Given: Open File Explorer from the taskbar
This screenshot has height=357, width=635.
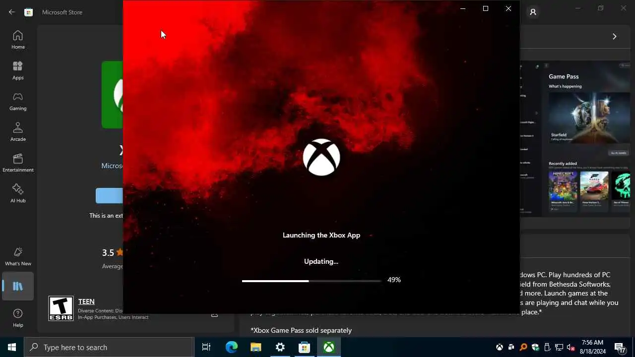Looking at the screenshot, I should 255,347.
